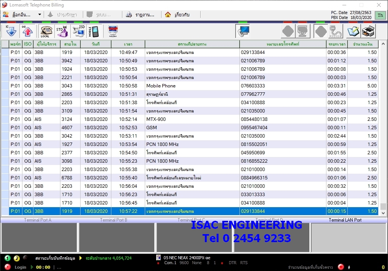
Task: Sort by the สายใน extension column header
Action: (x=70, y=44)
